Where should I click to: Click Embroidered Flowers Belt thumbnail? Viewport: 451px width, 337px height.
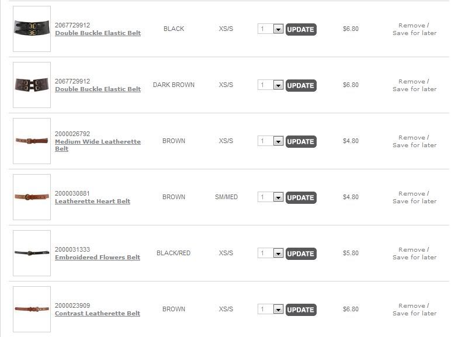pos(32,253)
